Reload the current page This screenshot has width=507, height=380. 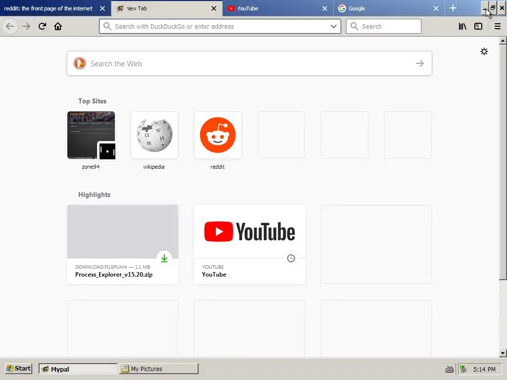pyautogui.click(x=42, y=26)
